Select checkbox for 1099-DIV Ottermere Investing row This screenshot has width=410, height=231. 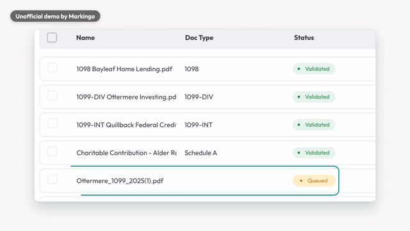[x=53, y=96]
